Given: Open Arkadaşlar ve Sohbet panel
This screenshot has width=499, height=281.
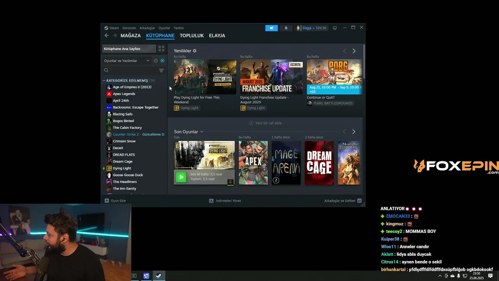Looking at the screenshot, I should pos(340,201).
